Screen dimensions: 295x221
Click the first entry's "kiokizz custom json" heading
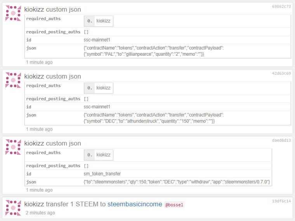point(52,9)
